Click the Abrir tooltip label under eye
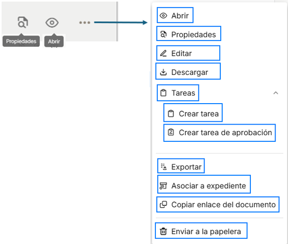Screen dimensions: 288x244 pyautogui.click(x=54, y=42)
